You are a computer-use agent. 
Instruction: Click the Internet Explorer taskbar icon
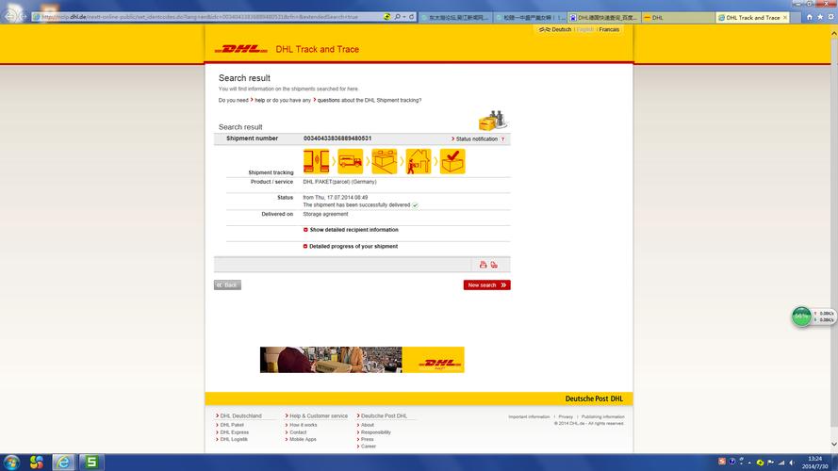[x=63, y=462]
